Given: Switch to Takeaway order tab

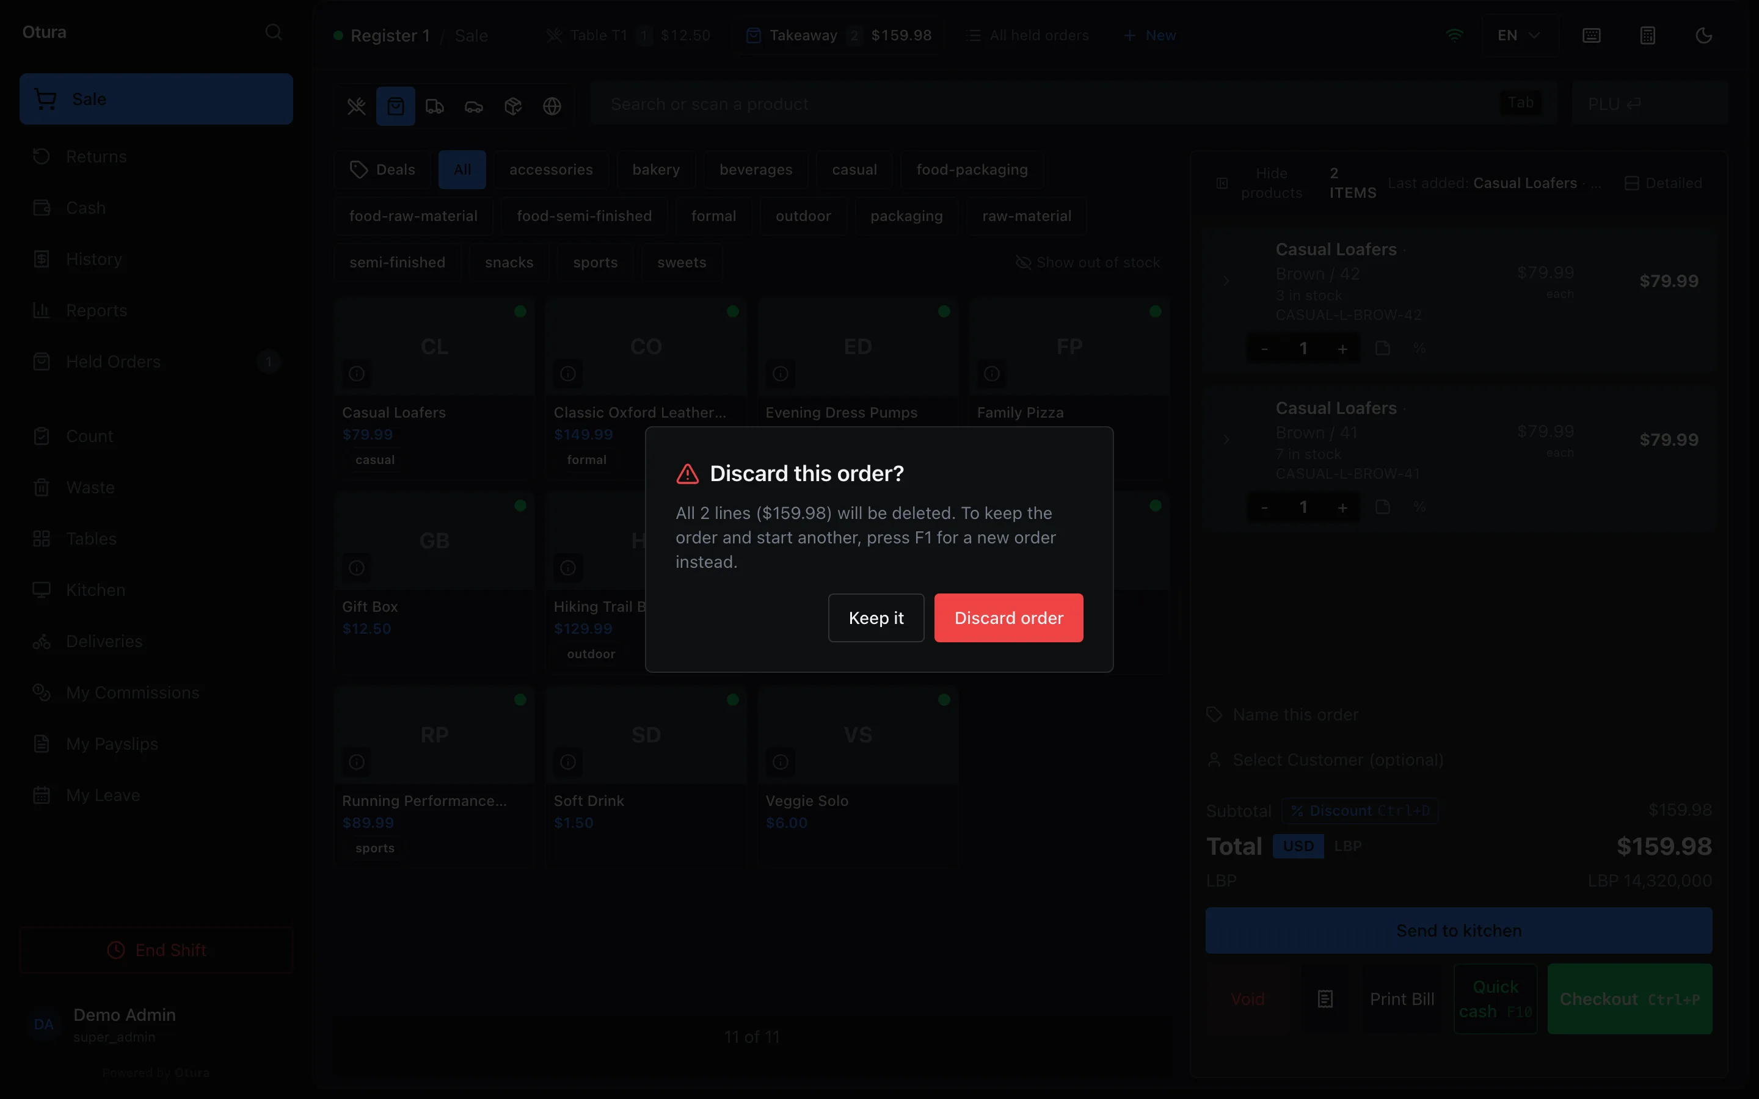Looking at the screenshot, I should 839,35.
